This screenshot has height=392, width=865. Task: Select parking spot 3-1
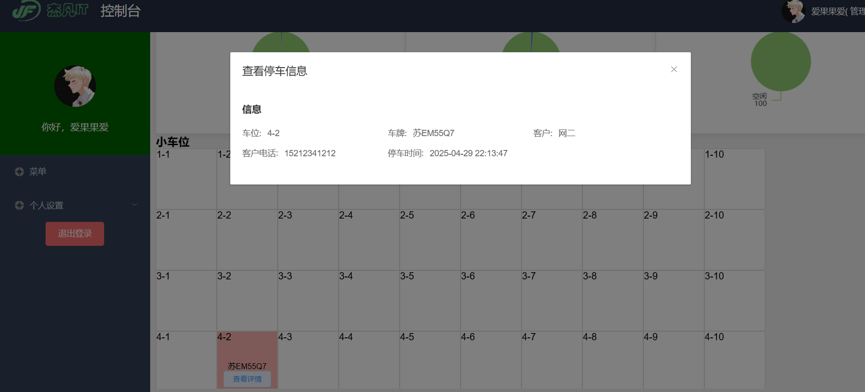[186, 300]
